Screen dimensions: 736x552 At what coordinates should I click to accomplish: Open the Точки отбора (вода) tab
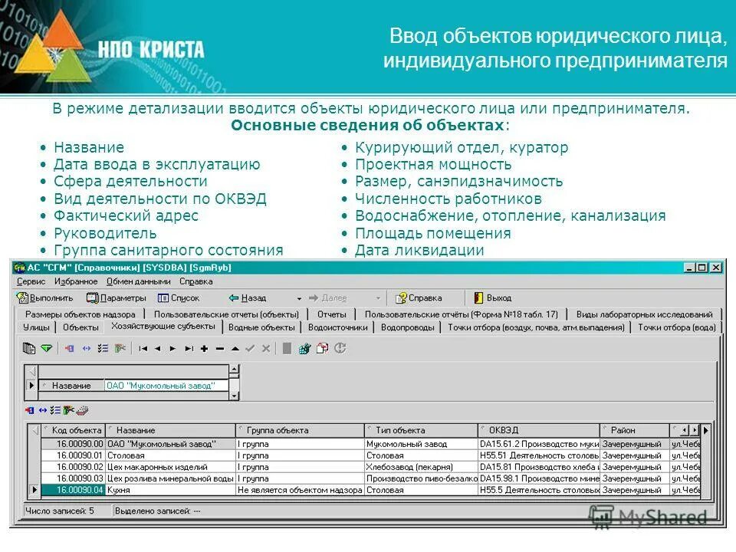click(676, 327)
